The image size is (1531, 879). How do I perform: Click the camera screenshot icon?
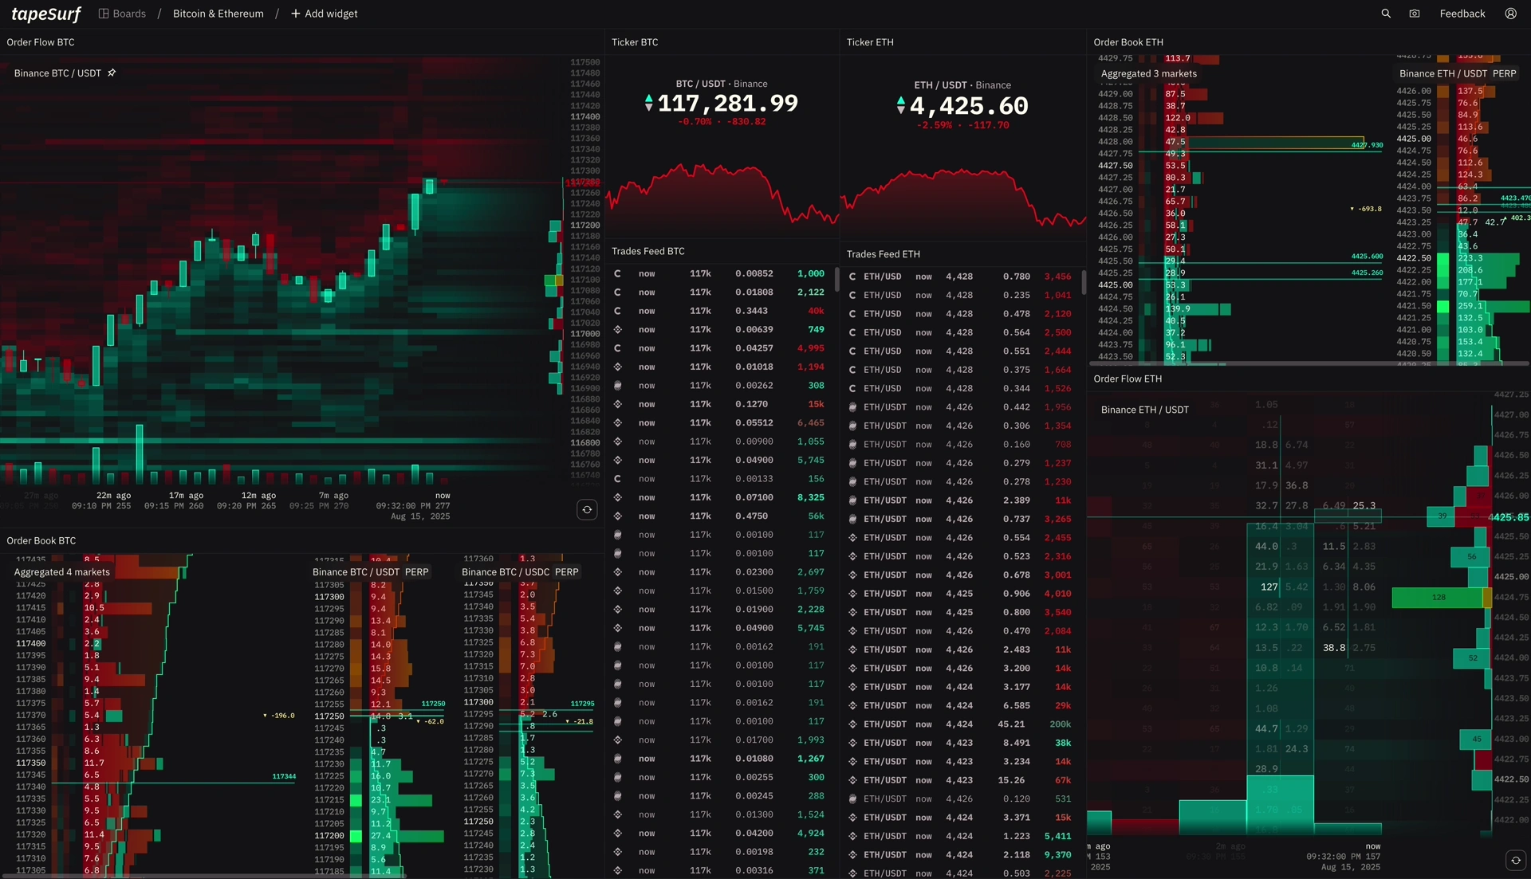coord(1415,14)
